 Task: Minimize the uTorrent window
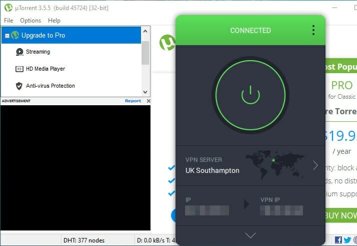334,8
